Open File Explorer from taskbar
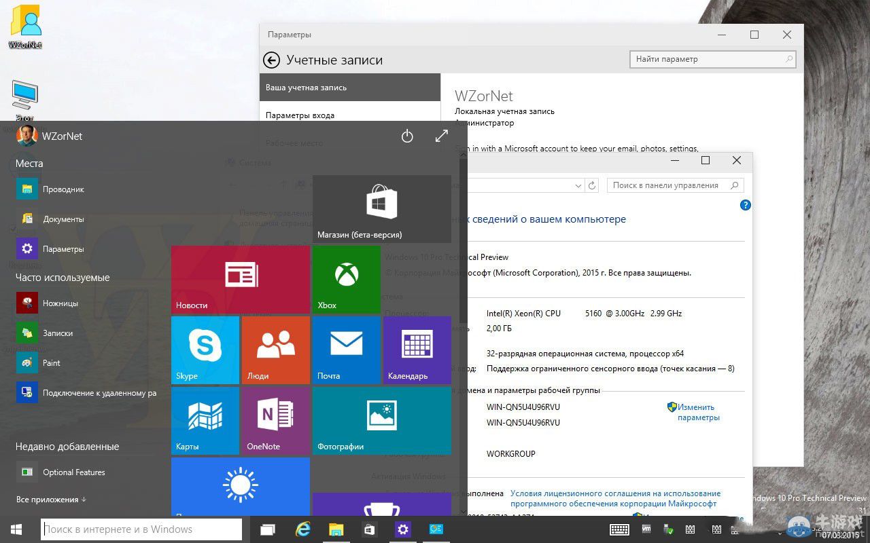This screenshot has width=870, height=543. (336, 529)
